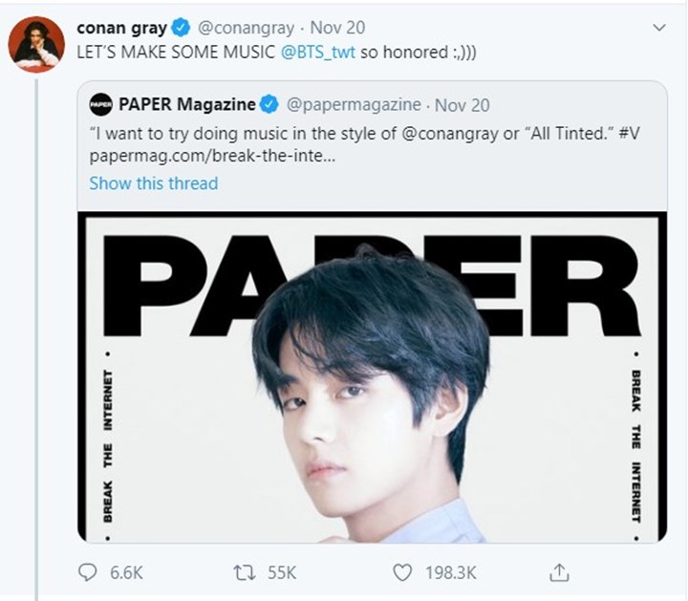Open the PAPER Magazine account name

click(186, 104)
